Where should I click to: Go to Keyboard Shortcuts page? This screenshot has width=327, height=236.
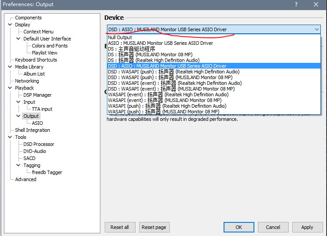(36, 60)
